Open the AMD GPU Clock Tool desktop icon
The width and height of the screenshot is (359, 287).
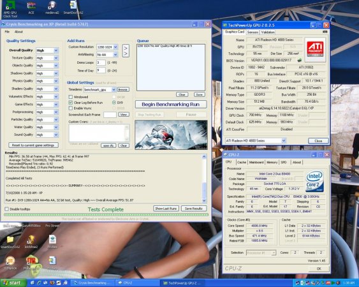click(x=10, y=9)
